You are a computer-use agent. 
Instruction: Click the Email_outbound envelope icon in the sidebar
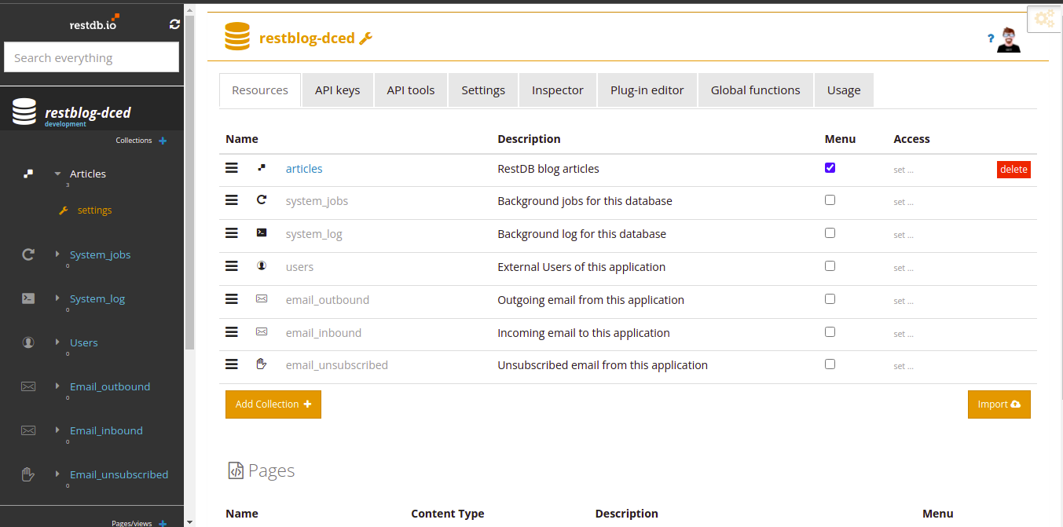tap(28, 386)
